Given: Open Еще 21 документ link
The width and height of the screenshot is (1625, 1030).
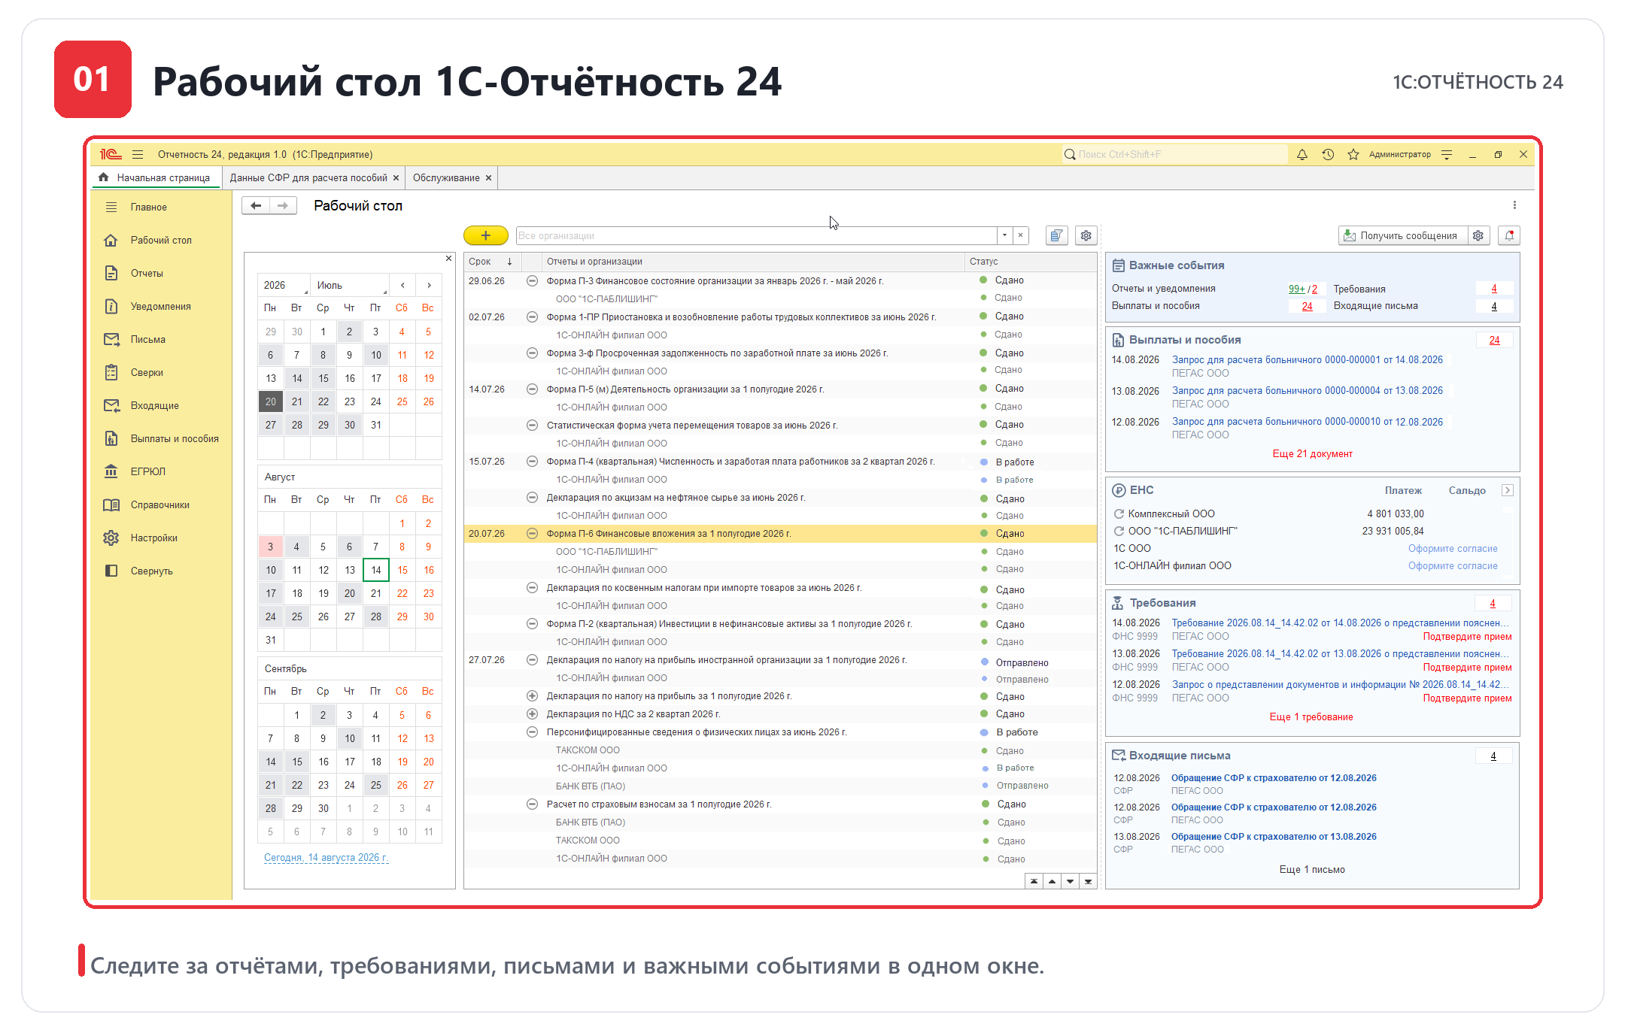Looking at the screenshot, I should (x=1312, y=453).
